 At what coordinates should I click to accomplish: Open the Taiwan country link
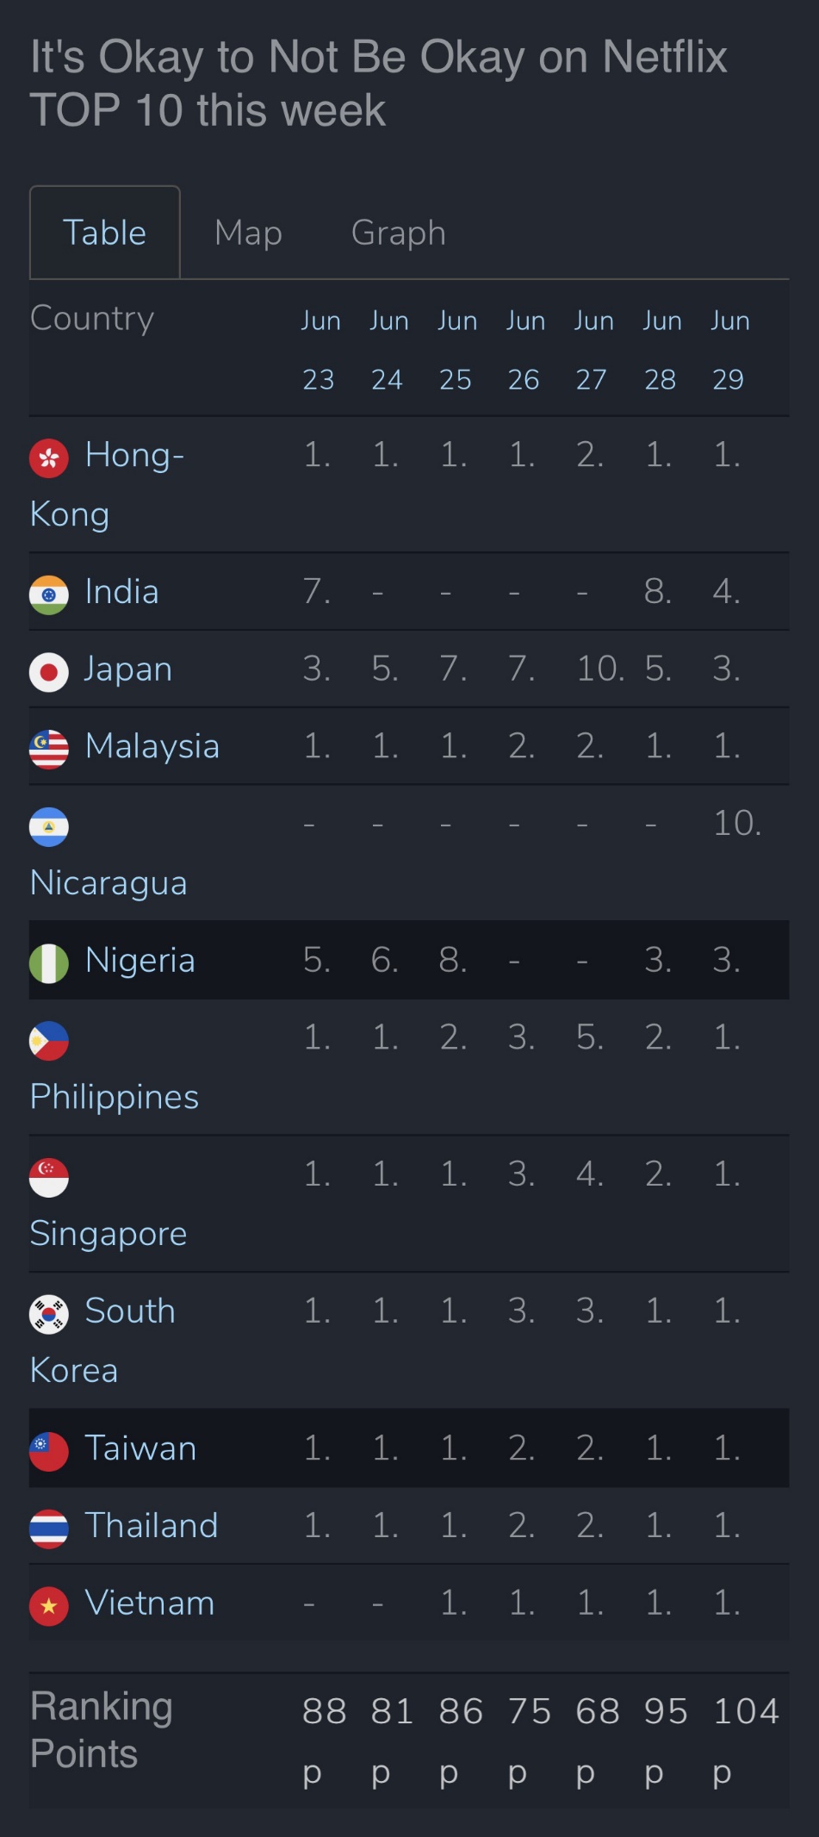pyautogui.click(x=140, y=1448)
